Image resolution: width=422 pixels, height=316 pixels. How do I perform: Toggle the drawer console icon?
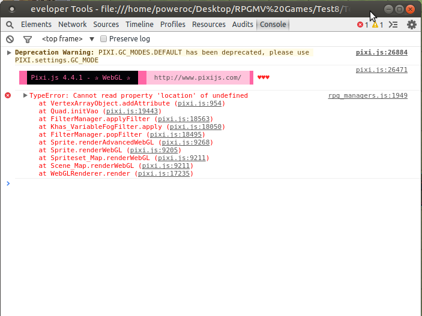coord(393,25)
